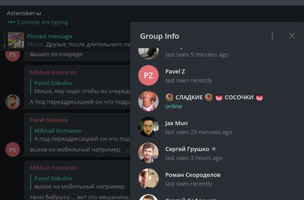Click Roman Скороделов's avatar photo

(148, 179)
